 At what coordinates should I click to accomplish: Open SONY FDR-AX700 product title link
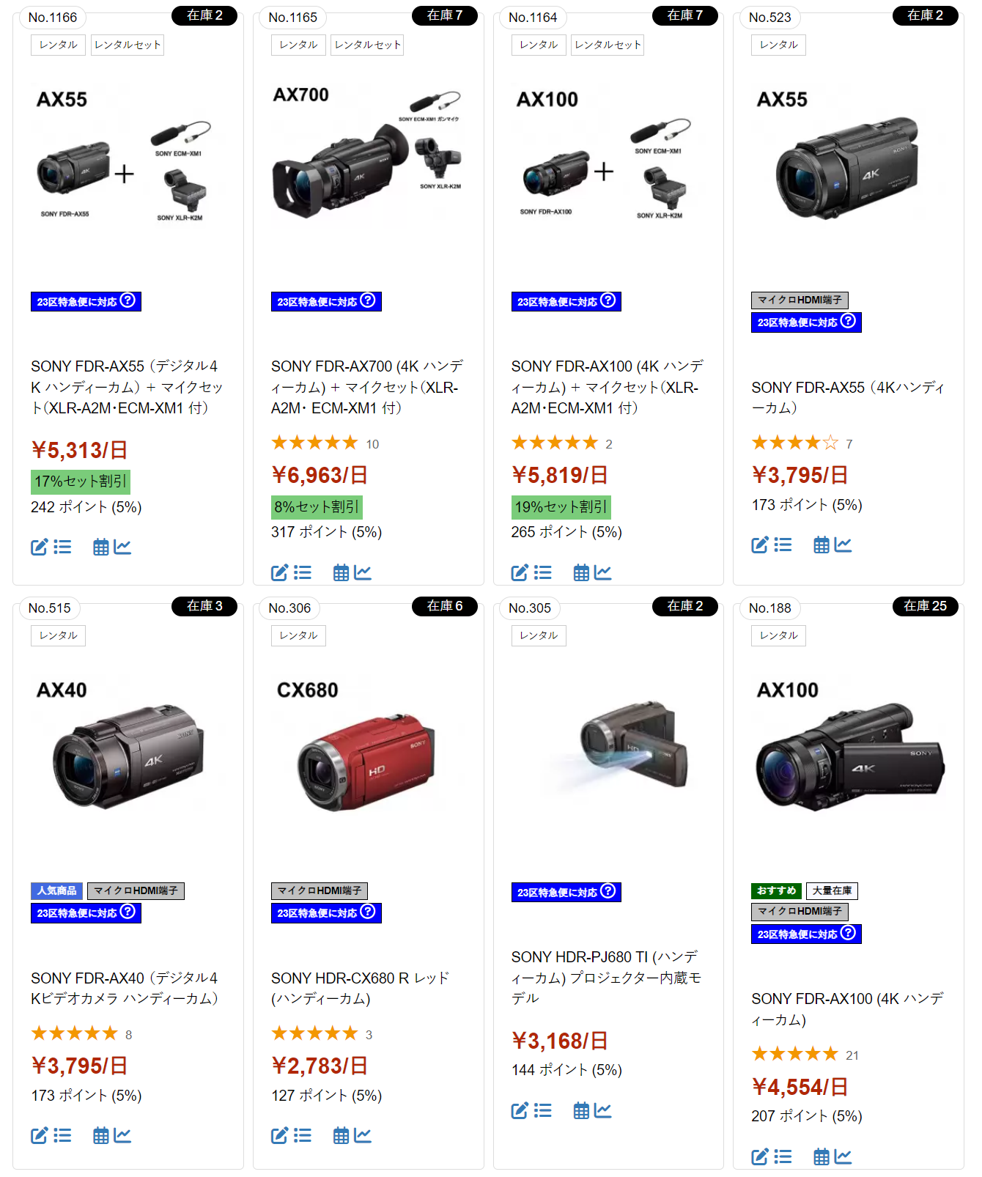point(367,387)
